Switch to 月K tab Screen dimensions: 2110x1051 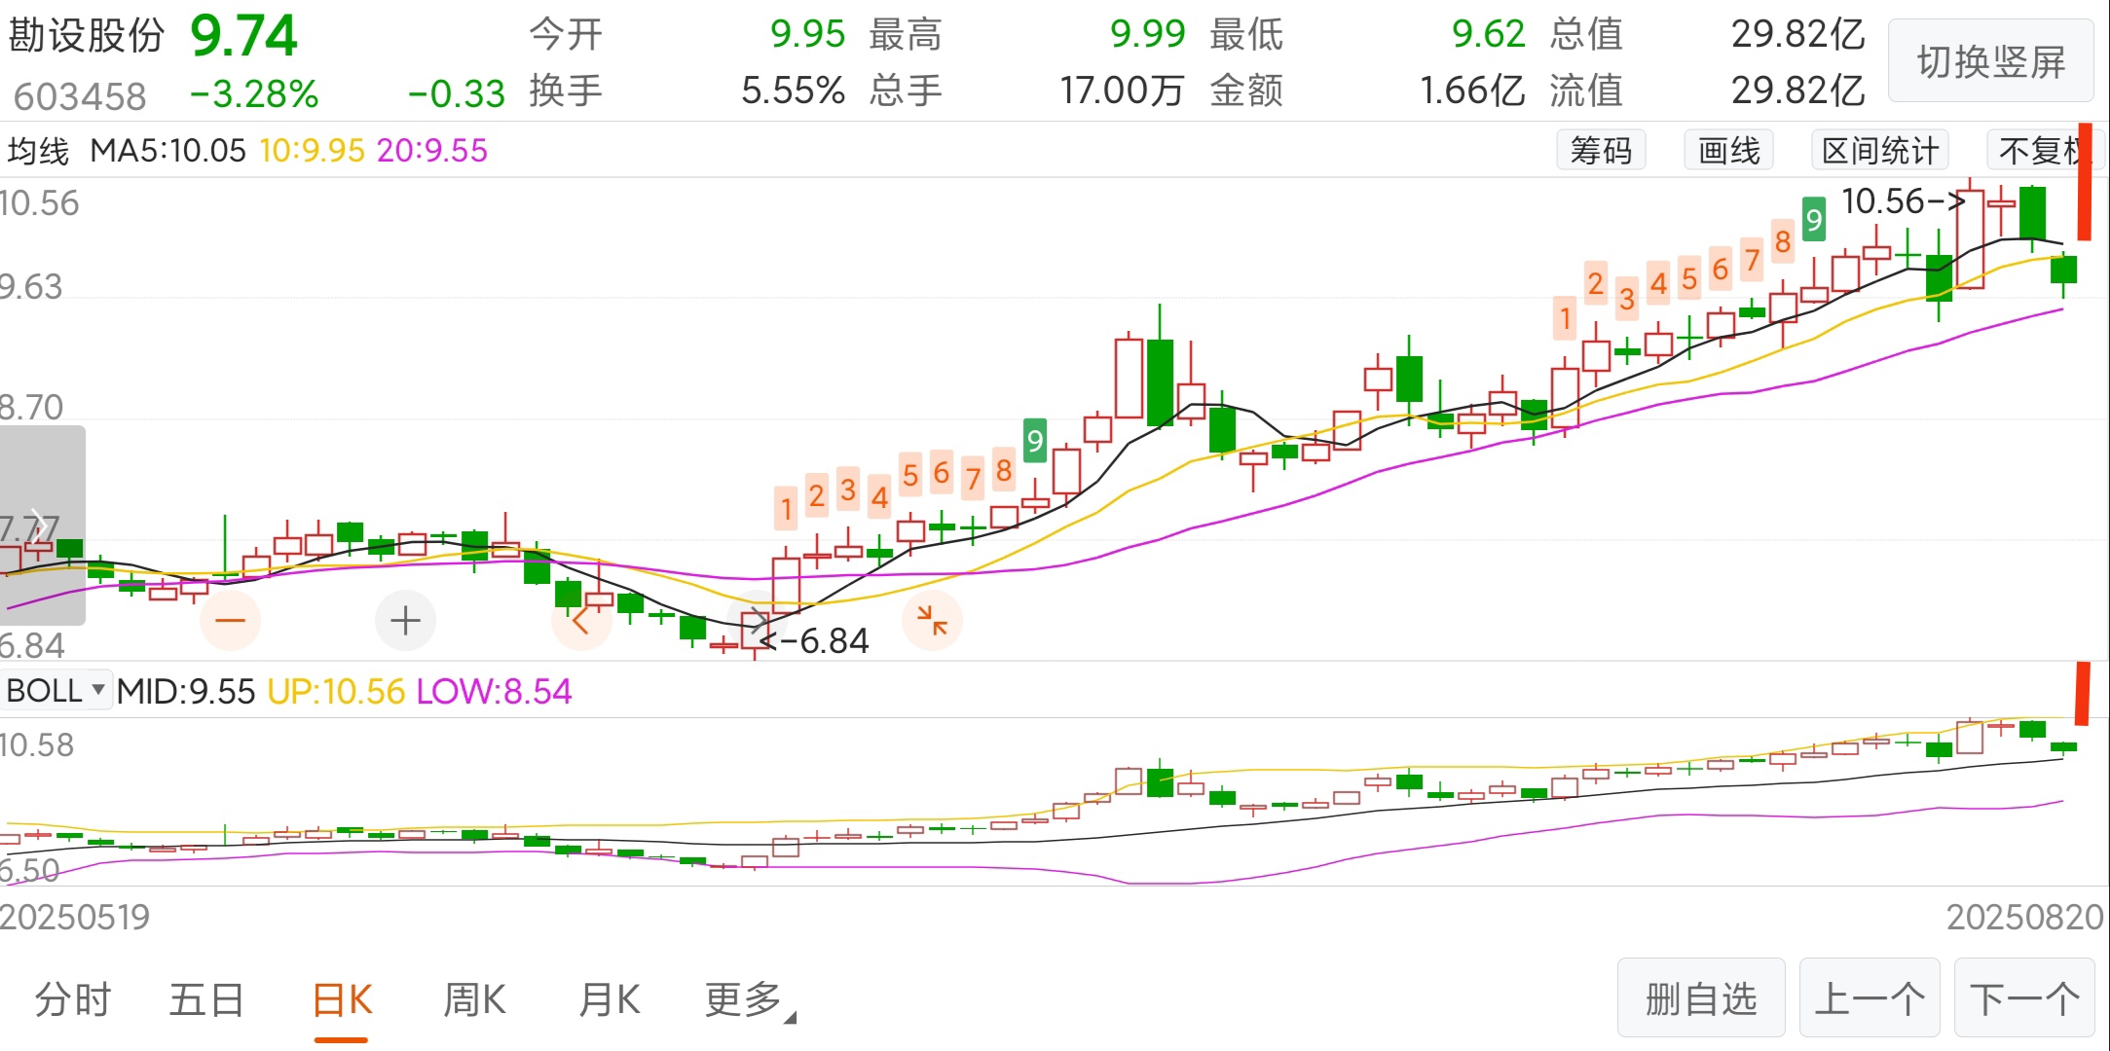click(x=609, y=999)
